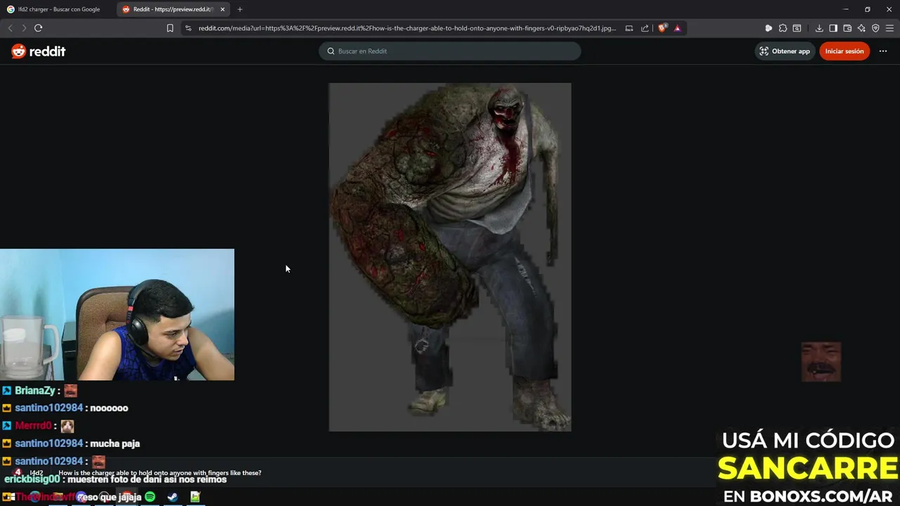Screen dimensions: 900x506
Task: Click the extension icon left of the puzzle icon
Action: (769, 28)
